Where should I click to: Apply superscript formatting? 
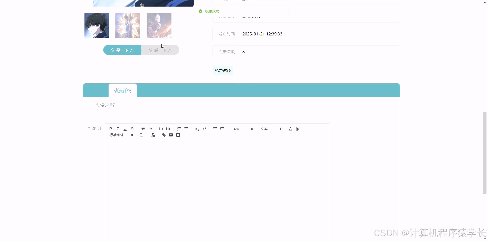click(204, 129)
